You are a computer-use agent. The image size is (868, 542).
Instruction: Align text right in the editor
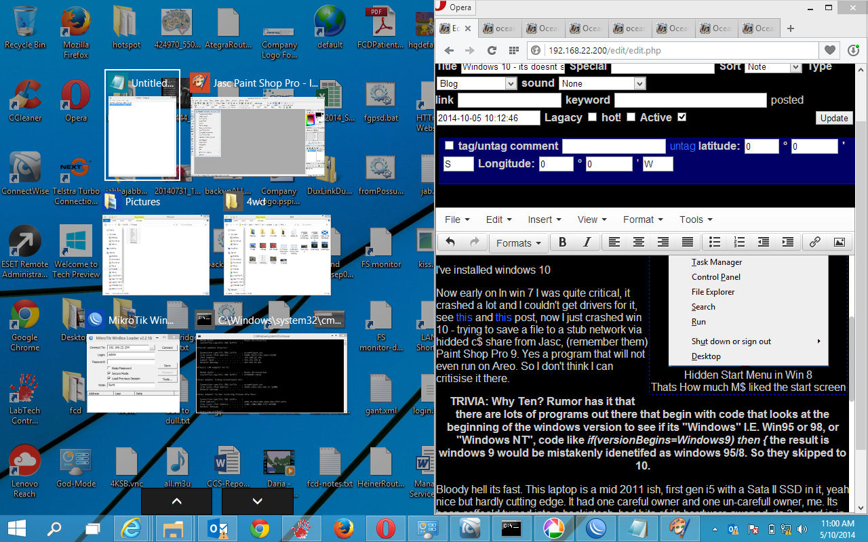tap(663, 243)
